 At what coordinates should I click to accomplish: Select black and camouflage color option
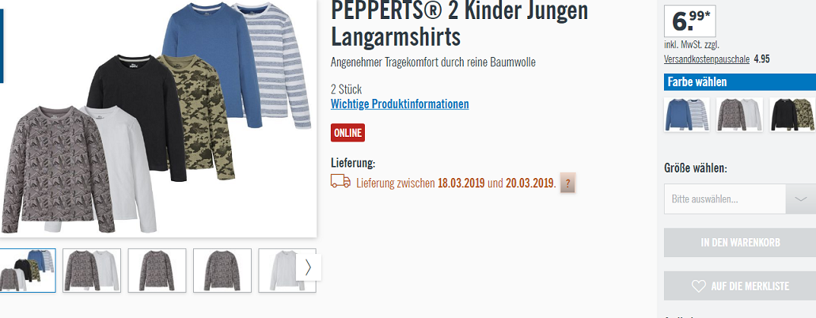pos(792,115)
